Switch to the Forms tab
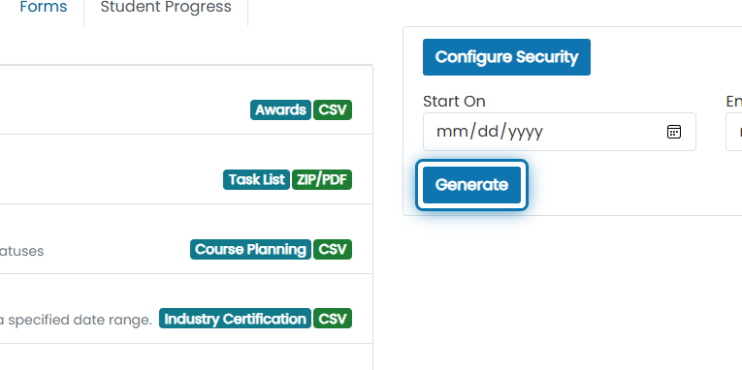 43,8
